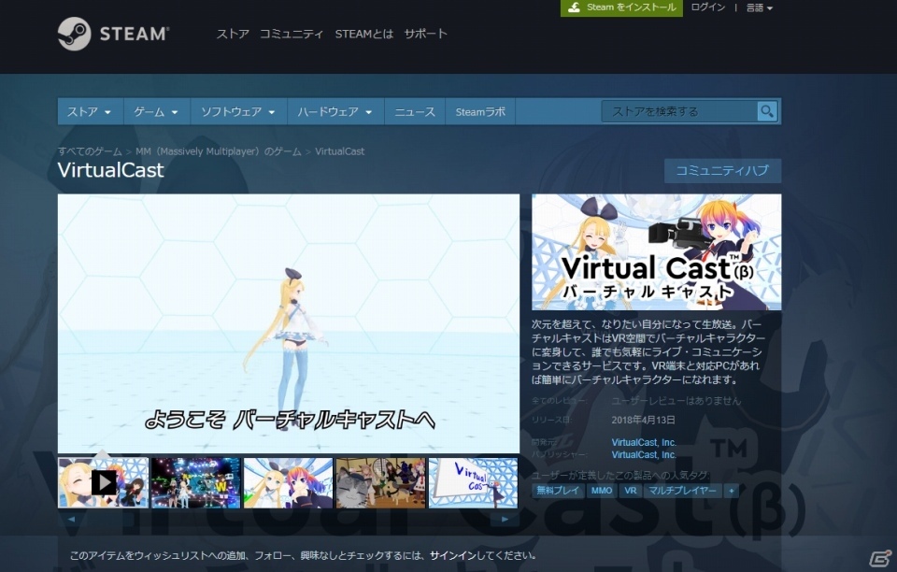Click the Virtual Cast header banner image
Viewport: 897px width, 572px height.
pyautogui.click(x=657, y=252)
